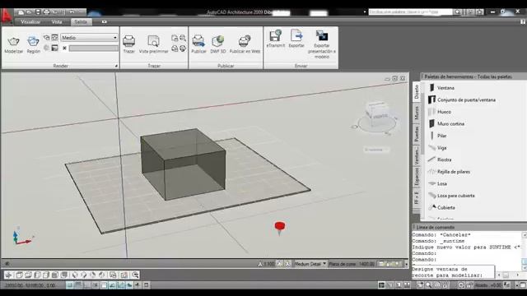
Task: Click the Publicar panel title
Action: tap(226, 66)
